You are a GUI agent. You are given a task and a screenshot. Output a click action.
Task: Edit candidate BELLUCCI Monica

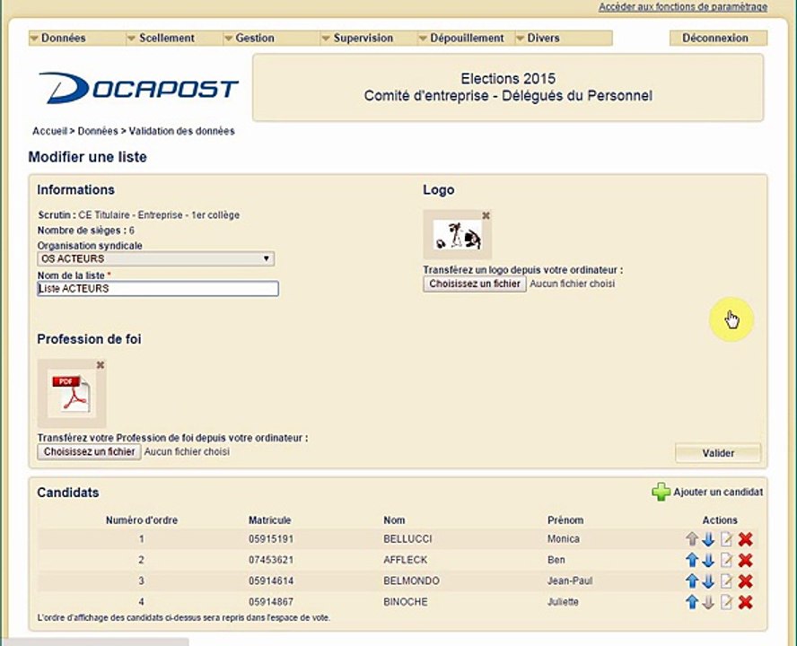[726, 538]
